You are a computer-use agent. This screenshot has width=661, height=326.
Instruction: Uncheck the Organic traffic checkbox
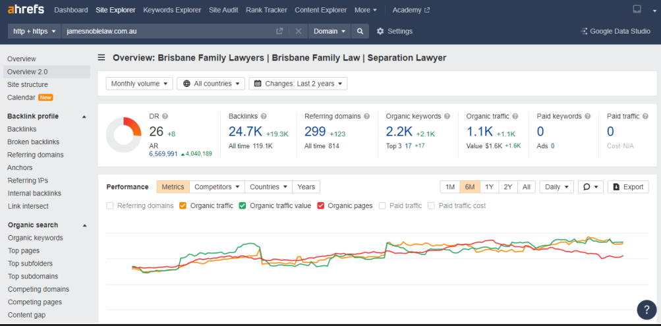tap(183, 206)
